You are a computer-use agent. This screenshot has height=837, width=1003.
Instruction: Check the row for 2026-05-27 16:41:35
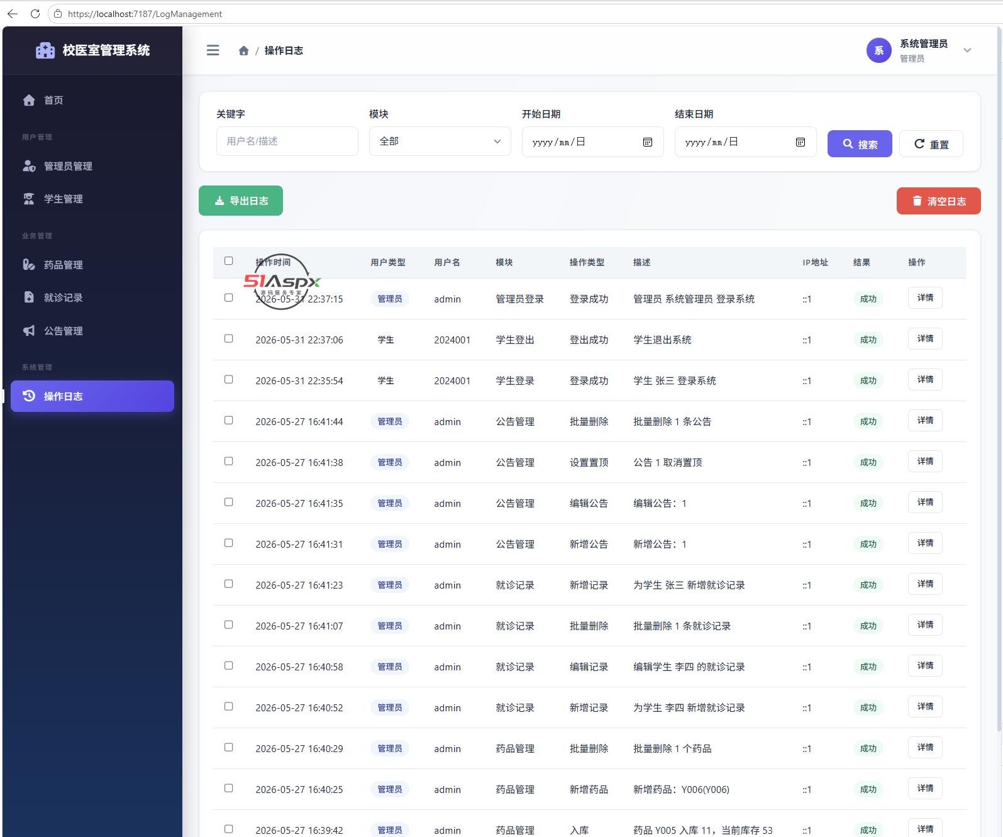pos(229,502)
